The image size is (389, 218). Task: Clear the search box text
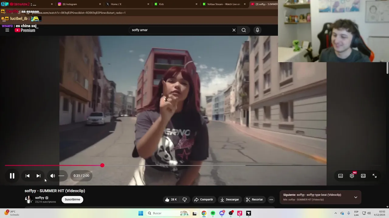(234, 30)
